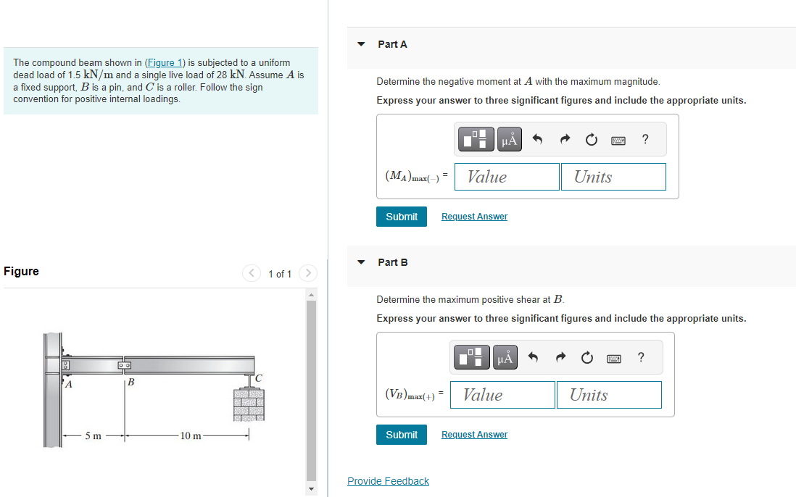This screenshot has width=796, height=497.
Task: Expand the figure panel scrollbar down arrow
Action: tap(311, 488)
